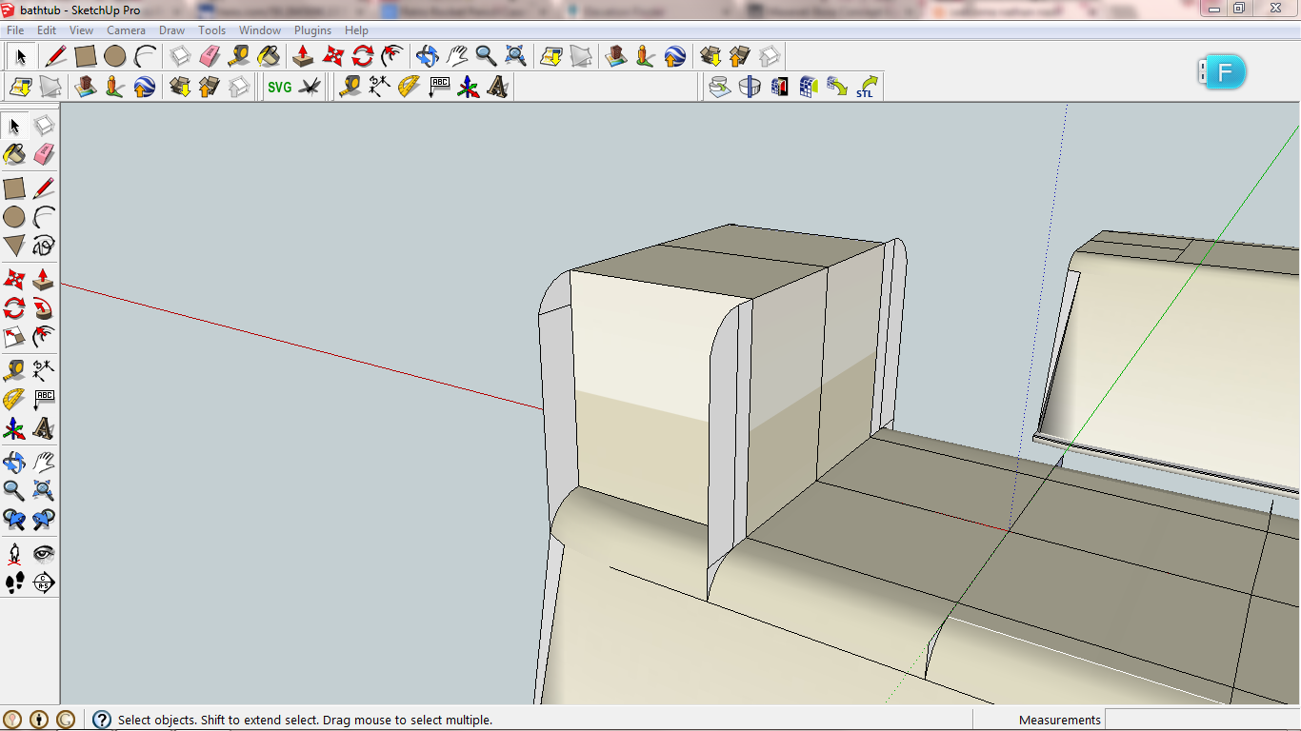Open the Draw menu
This screenshot has height=731, width=1301.
pos(172,30)
